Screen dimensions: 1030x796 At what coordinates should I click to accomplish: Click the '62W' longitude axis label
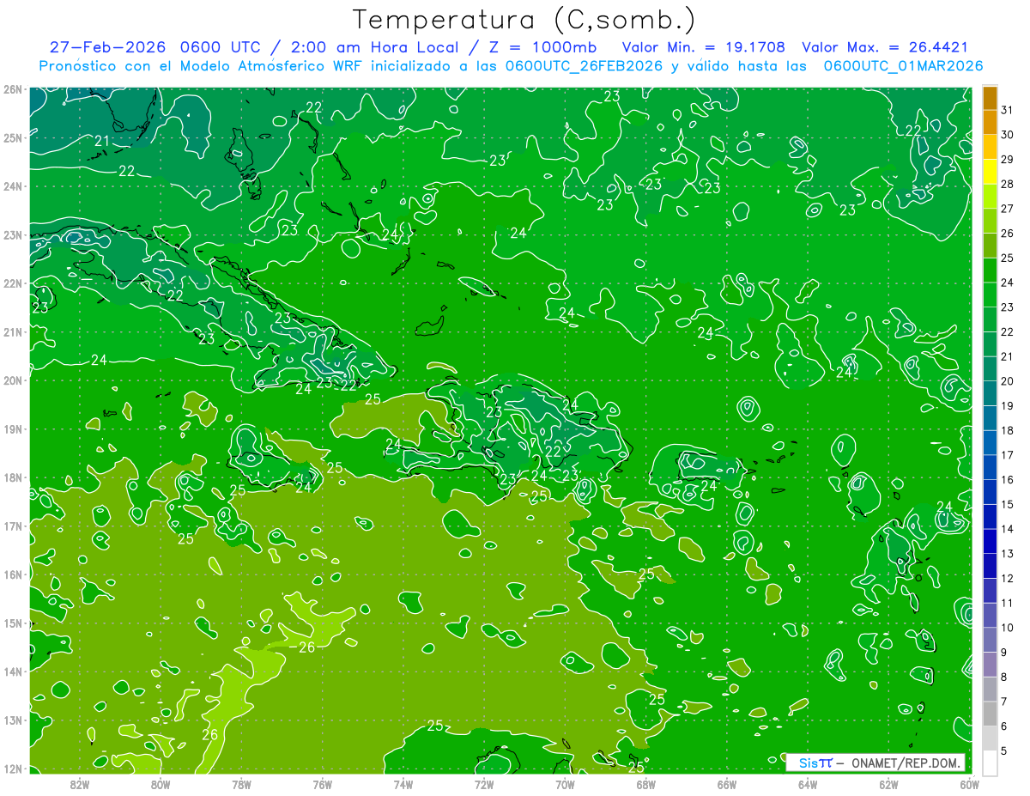pos(888,784)
